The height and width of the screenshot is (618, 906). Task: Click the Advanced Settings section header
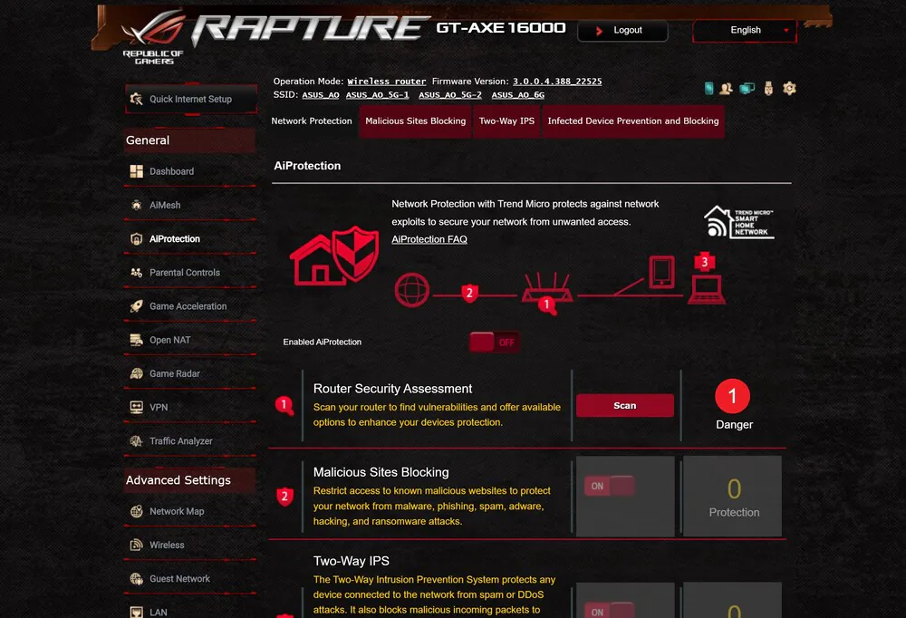click(x=189, y=480)
